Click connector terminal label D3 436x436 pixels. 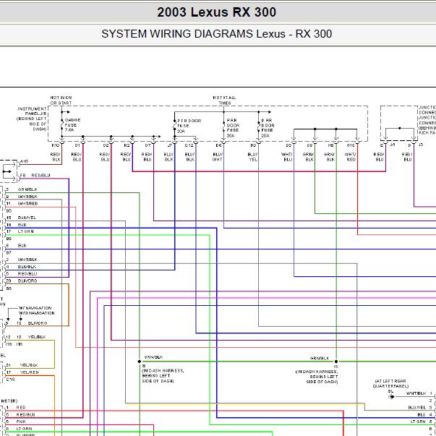(x=288, y=145)
